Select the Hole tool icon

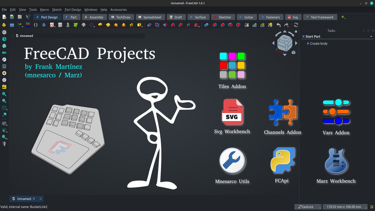tap(157, 25)
